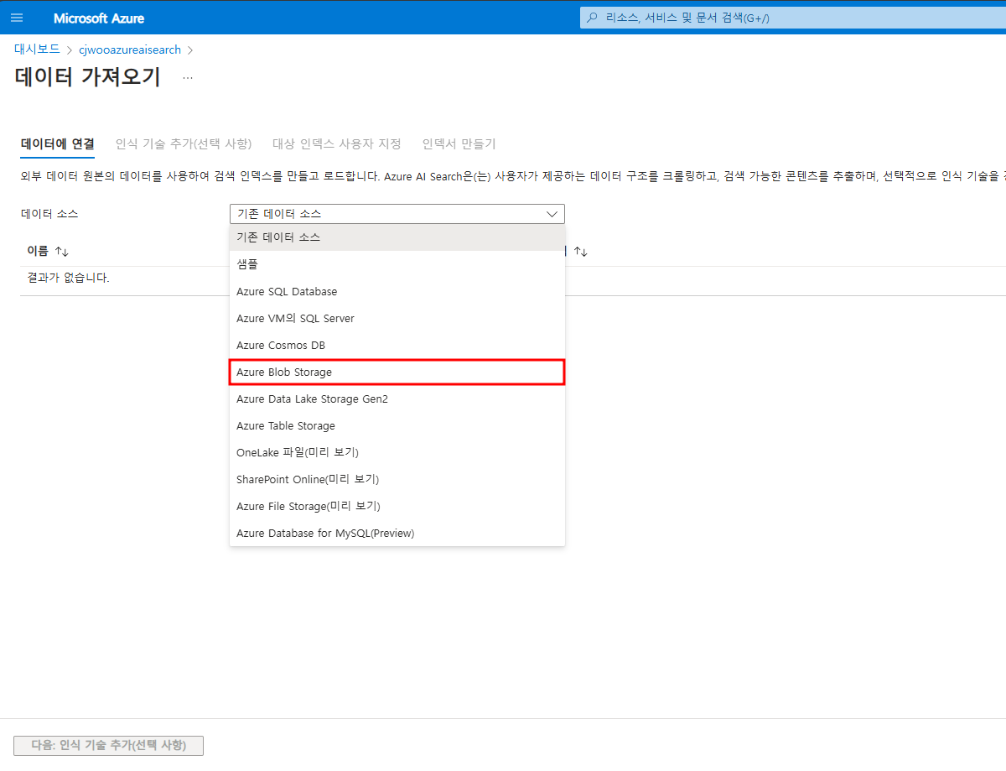Select Azure Data Lake Storage Gen2
Viewport: 1006px width, 771px height.
click(x=397, y=399)
